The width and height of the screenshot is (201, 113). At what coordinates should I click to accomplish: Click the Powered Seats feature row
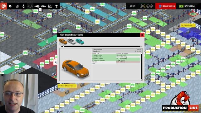point(104,58)
